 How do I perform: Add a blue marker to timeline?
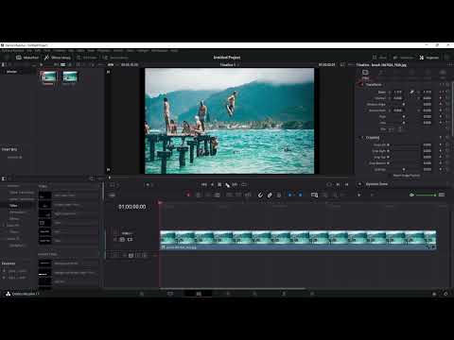point(300,195)
